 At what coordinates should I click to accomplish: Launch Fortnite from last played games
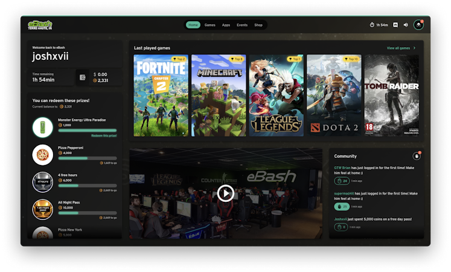click(x=161, y=96)
